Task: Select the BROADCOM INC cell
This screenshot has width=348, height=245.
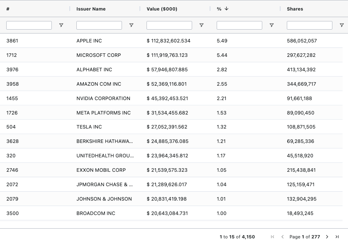Action: (95, 213)
